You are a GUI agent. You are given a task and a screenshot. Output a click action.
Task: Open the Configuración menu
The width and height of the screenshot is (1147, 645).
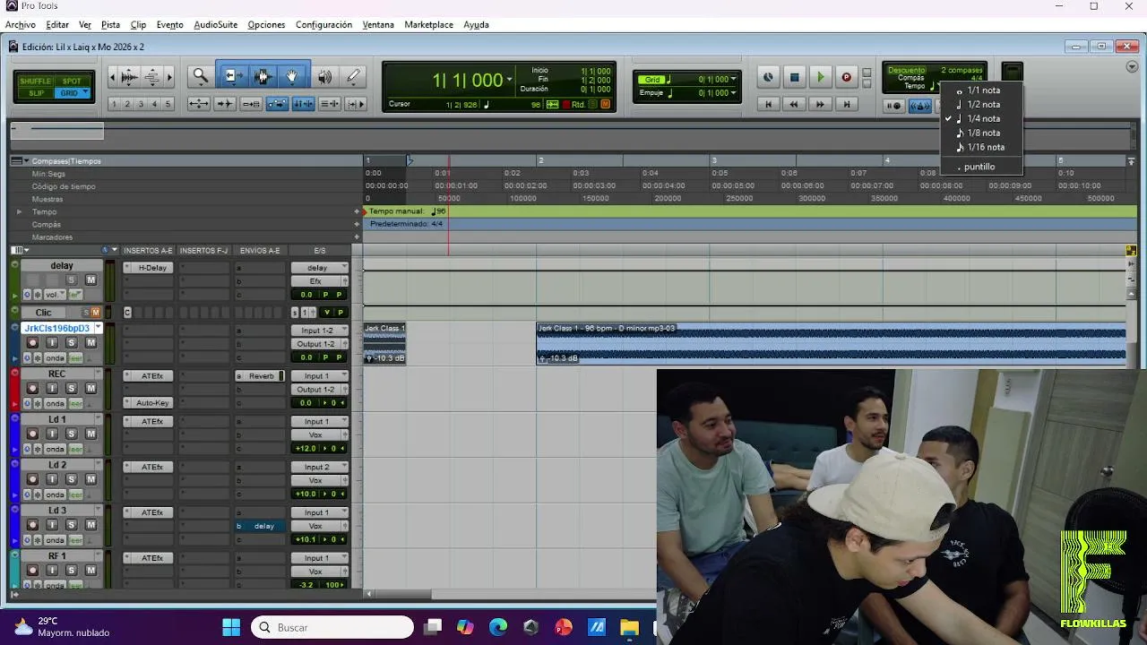pos(323,25)
